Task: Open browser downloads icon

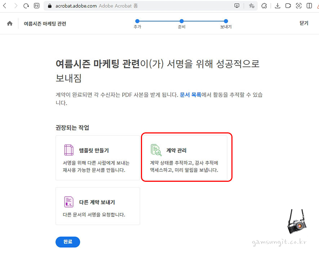Action: pyautogui.click(x=278, y=6)
